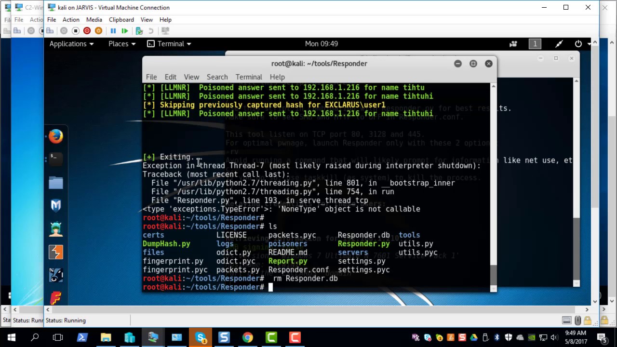The width and height of the screenshot is (617, 347).
Task: Launch Terminal from the Kali dock
Action: point(56,159)
